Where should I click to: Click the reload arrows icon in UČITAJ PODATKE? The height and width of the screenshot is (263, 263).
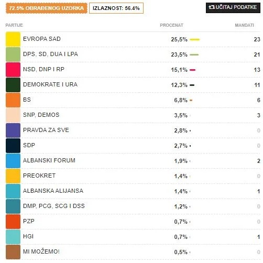(212, 7)
